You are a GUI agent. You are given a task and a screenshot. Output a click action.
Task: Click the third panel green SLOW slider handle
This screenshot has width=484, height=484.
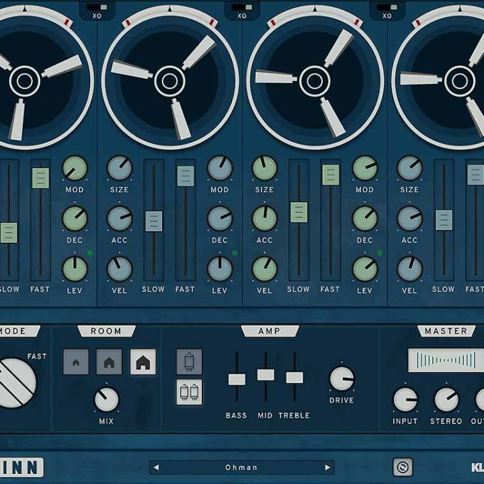(x=298, y=212)
